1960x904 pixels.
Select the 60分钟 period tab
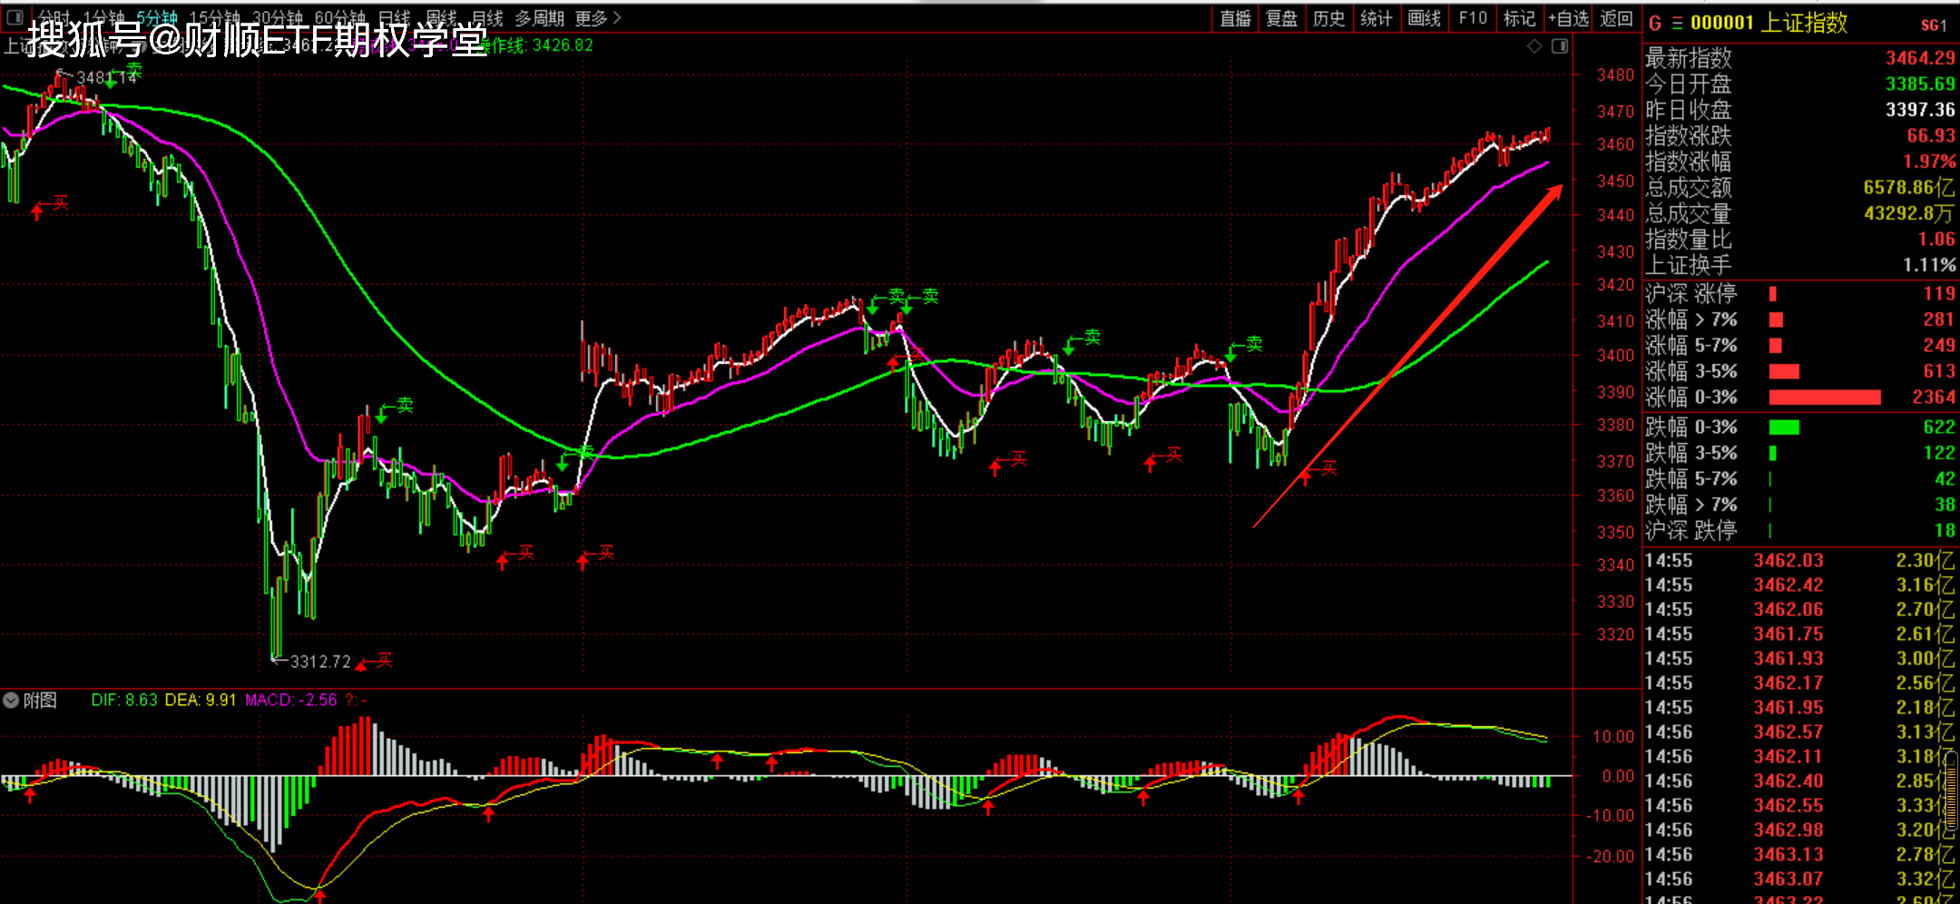tap(340, 18)
